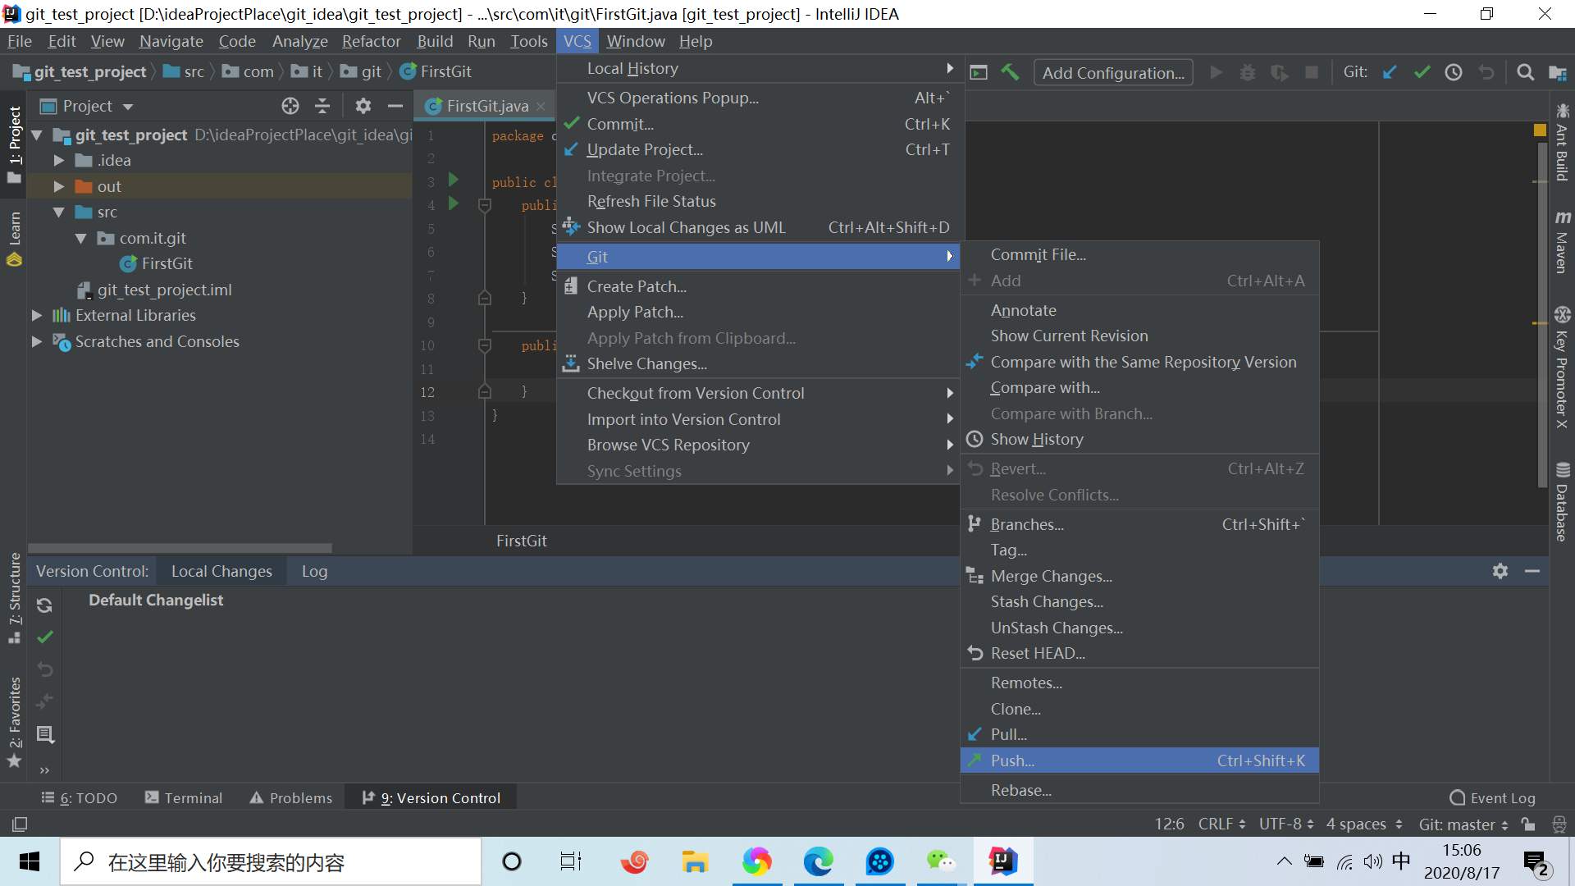Click the yellow inspection indicator in editor

pos(1540,130)
